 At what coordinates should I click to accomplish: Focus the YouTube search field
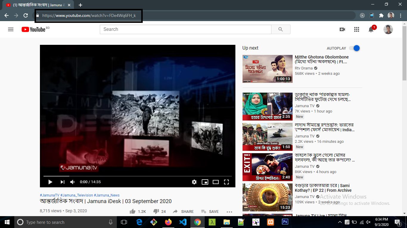pos(186,29)
